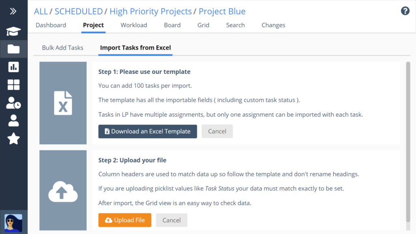The image size is (416, 234).
Task: Switch to the Workload tab
Action: tap(134, 25)
